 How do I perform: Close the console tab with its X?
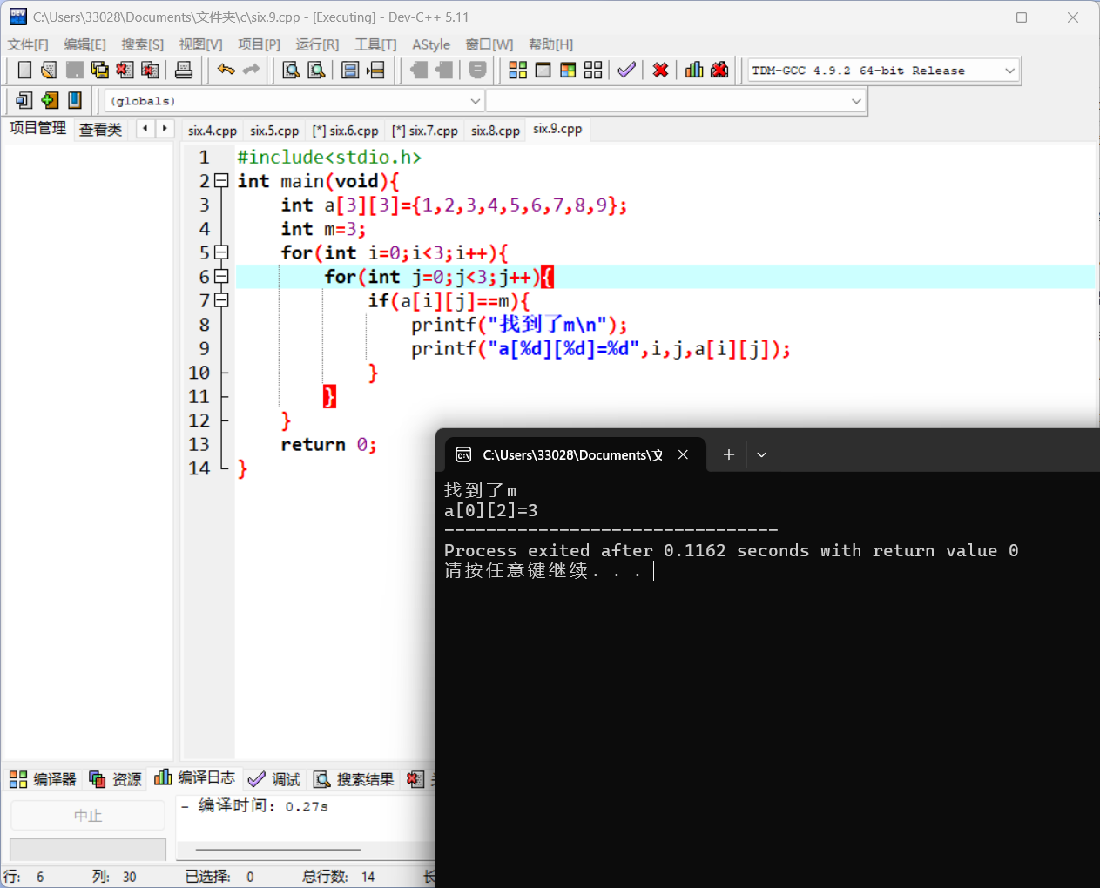pyautogui.click(x=684, y=454)
